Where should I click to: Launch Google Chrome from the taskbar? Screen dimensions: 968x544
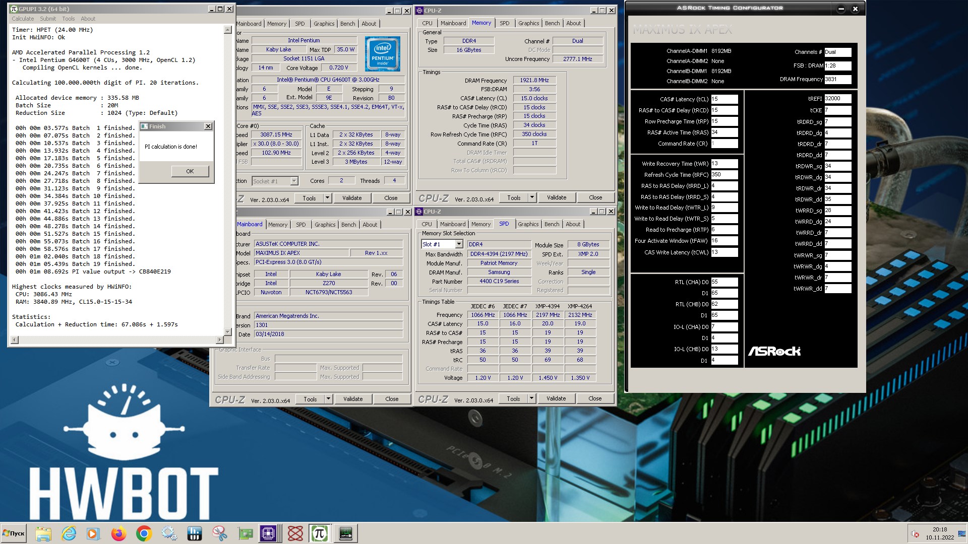point(144,533)
